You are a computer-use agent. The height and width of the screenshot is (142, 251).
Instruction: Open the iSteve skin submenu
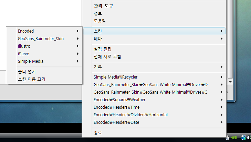[x=24, y=54]
